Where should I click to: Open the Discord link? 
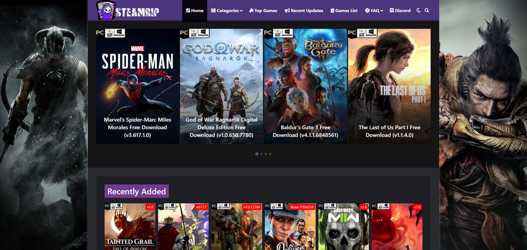(x=400, y=10)
